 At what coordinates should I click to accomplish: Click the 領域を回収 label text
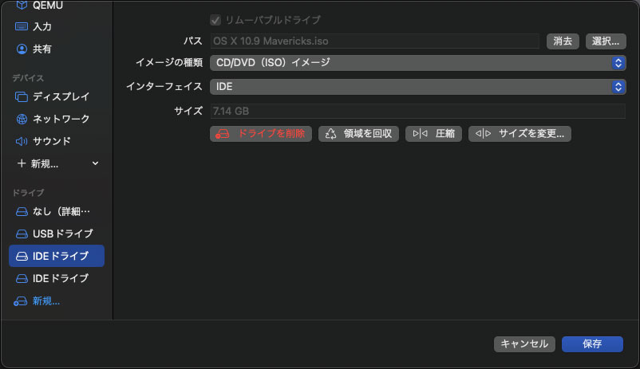click(x=367, y=134)
